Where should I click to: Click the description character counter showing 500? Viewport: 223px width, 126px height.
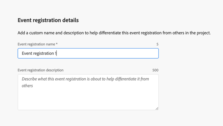(155, 70)
